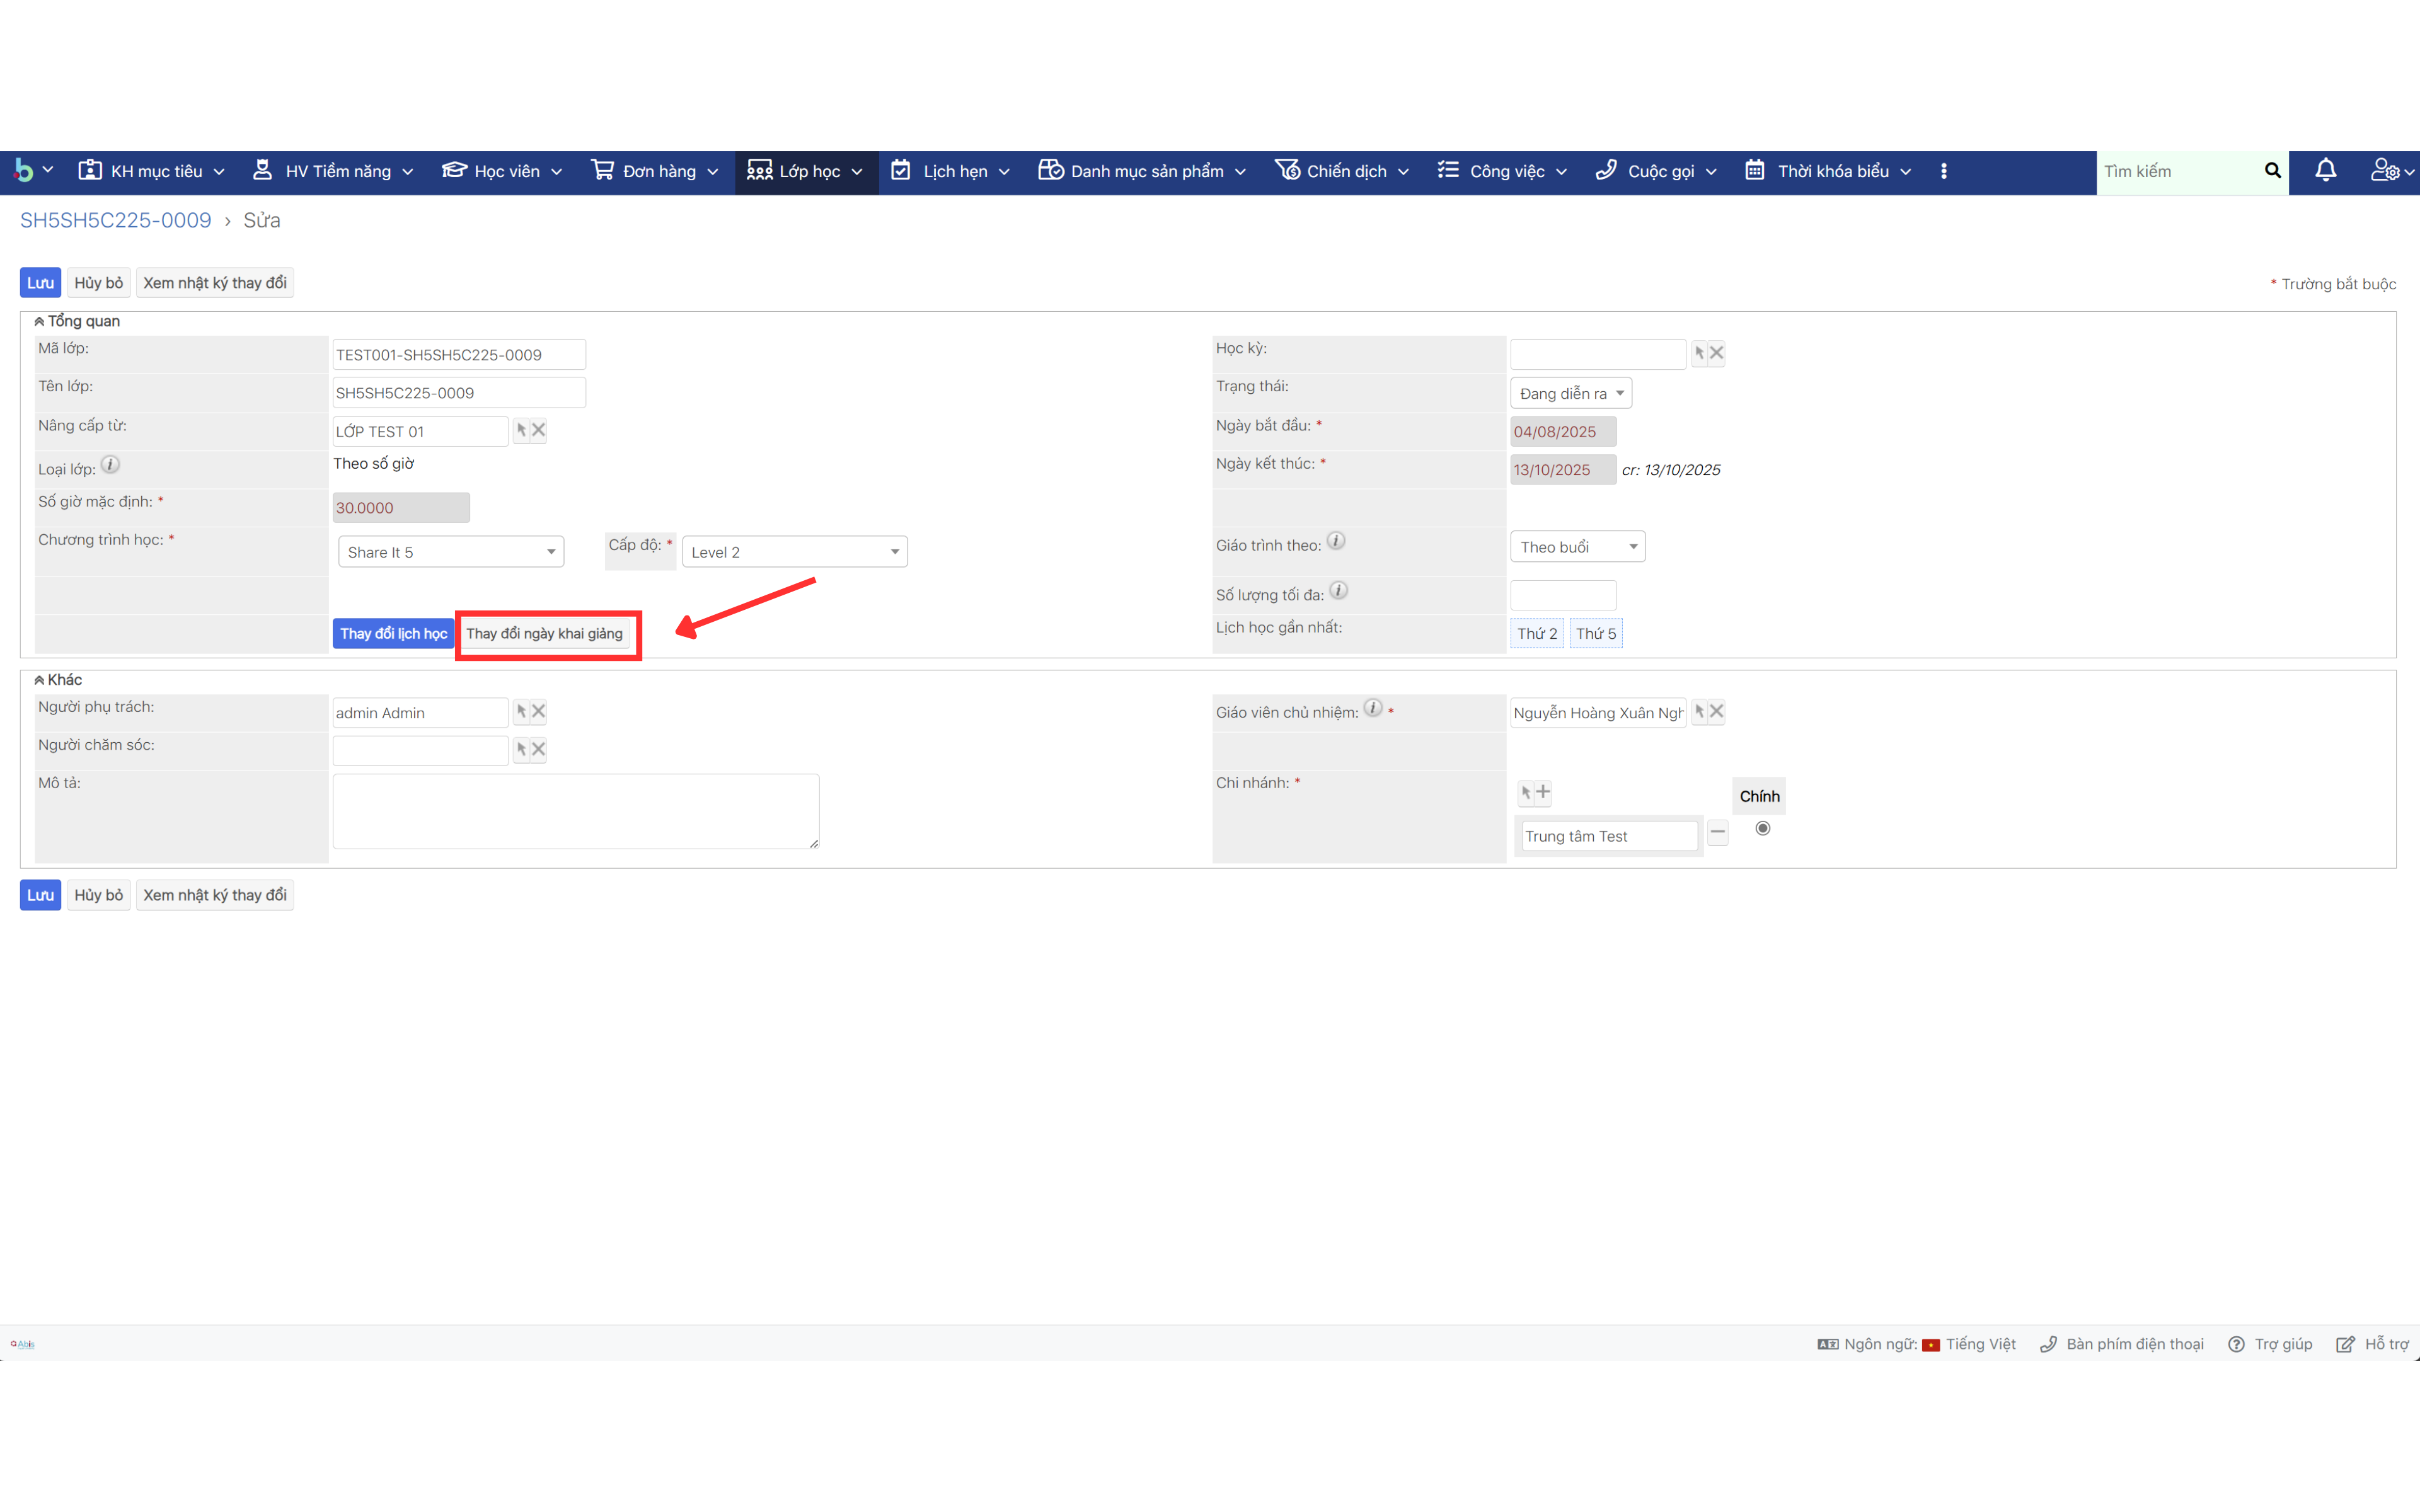The height and width of the screenshot is (1512, 2420).
Task: Click info icon beside Loại lớp
Action: click(x=111, y=465)
